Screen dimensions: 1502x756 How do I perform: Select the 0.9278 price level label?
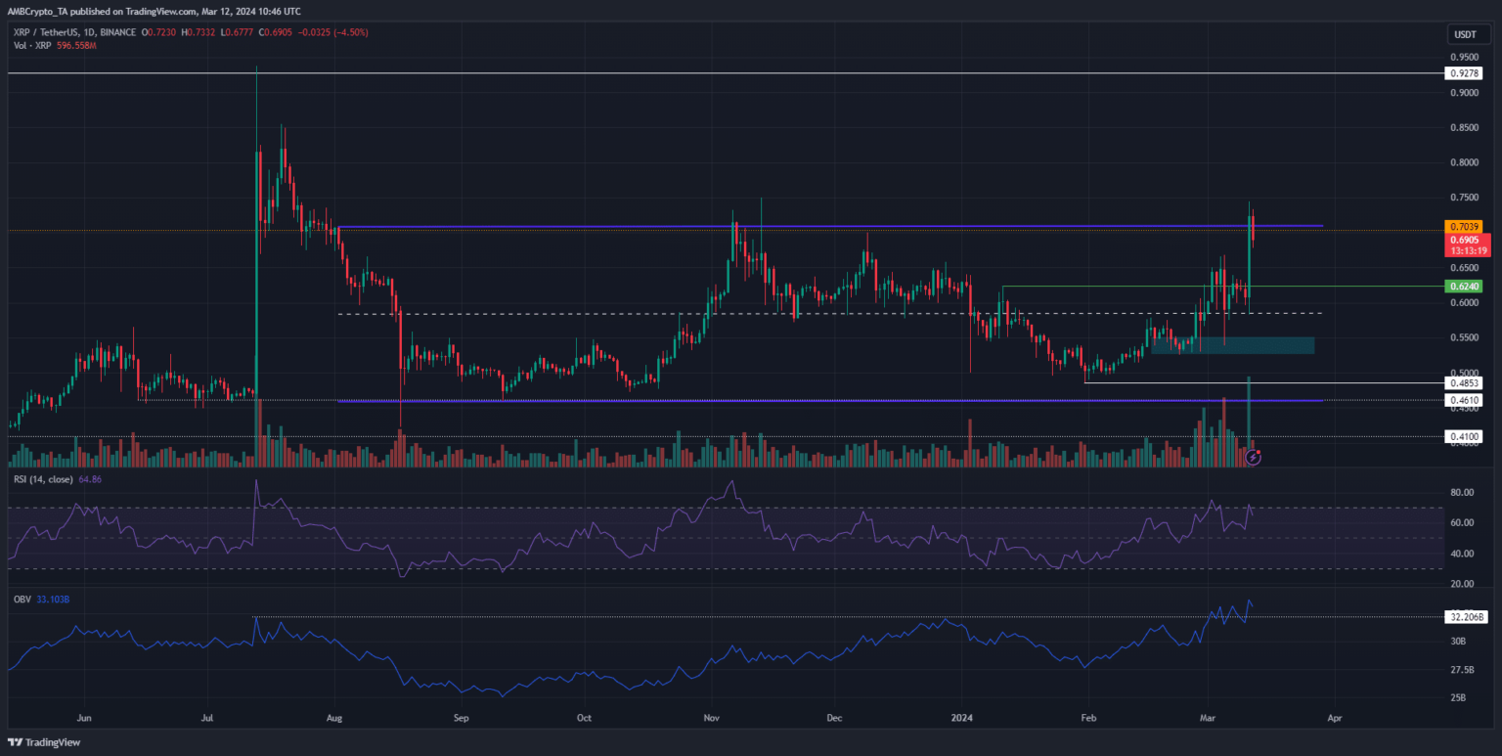coord(1466,73)
